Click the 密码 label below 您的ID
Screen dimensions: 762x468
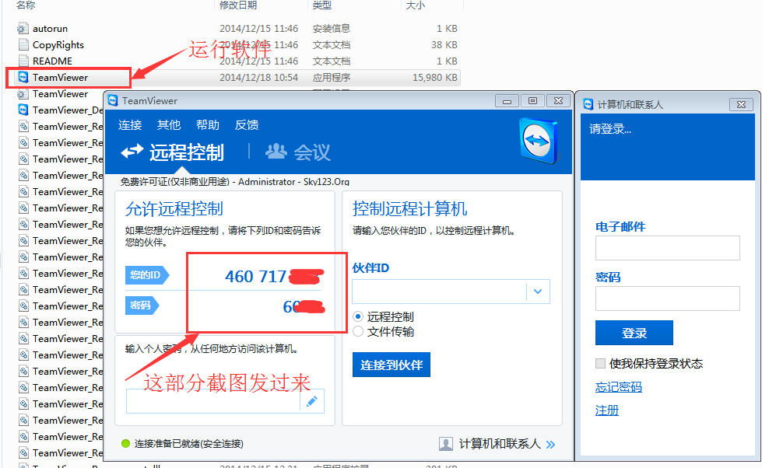tap(142, 305)
